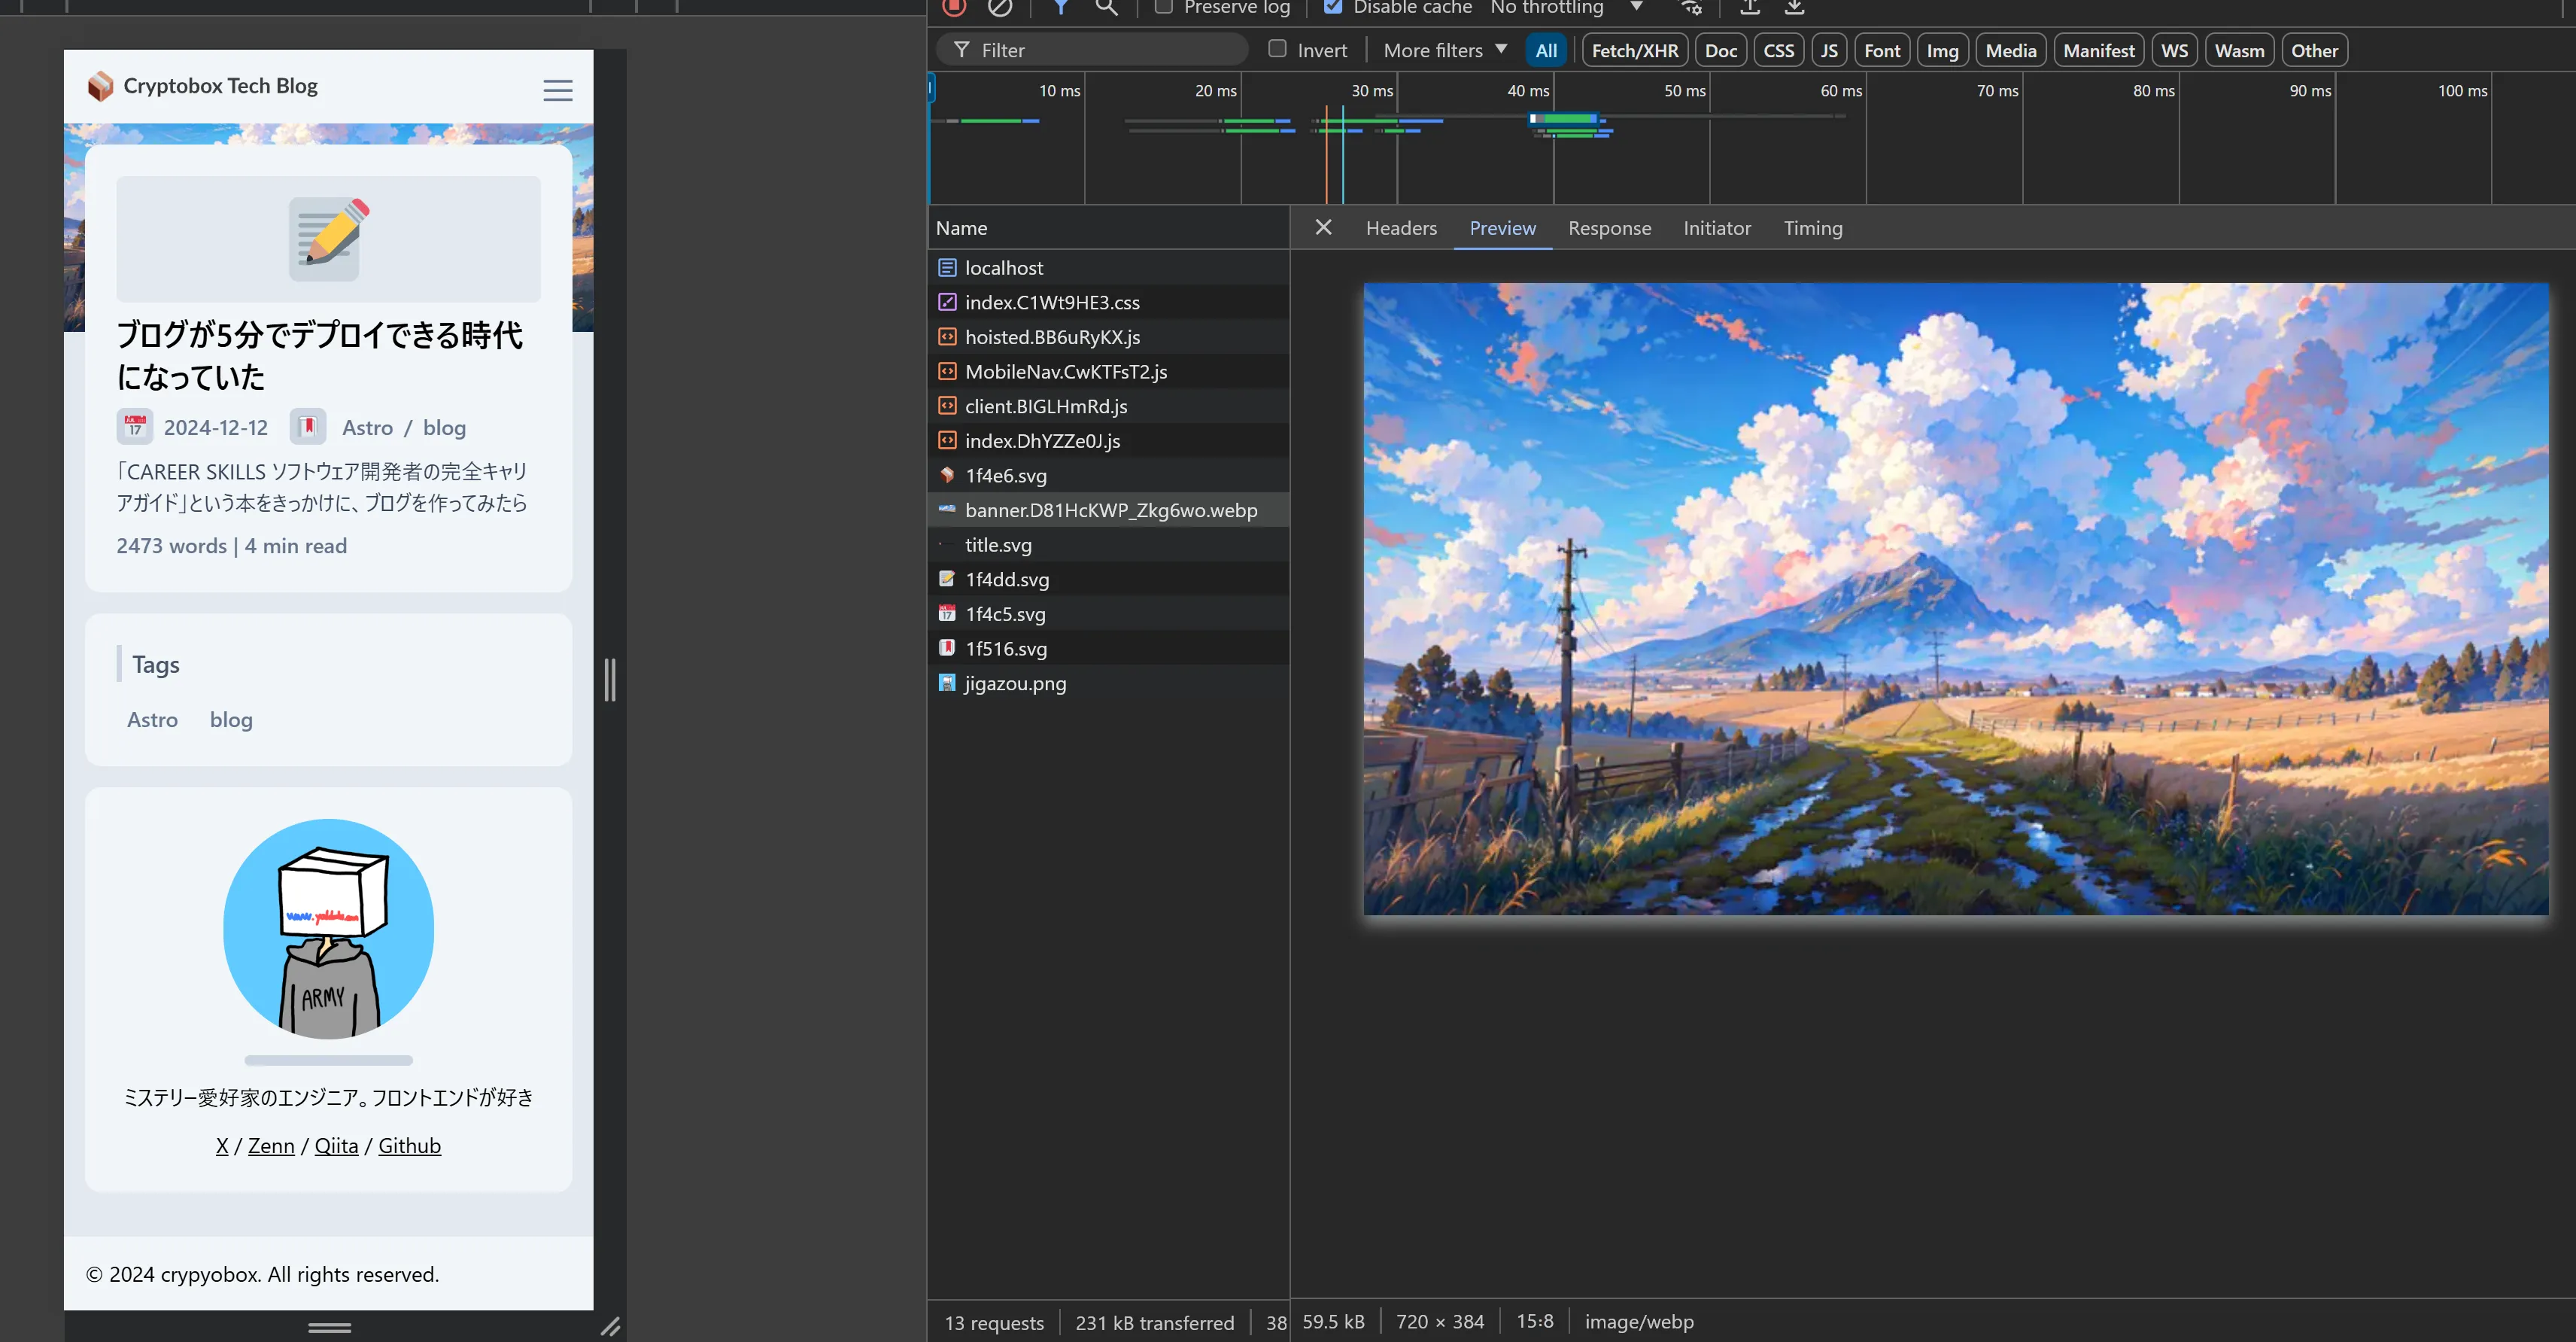2576x1342 pixels.
Task: Check the Invert filter checkbox
Action: (1277, 49)
